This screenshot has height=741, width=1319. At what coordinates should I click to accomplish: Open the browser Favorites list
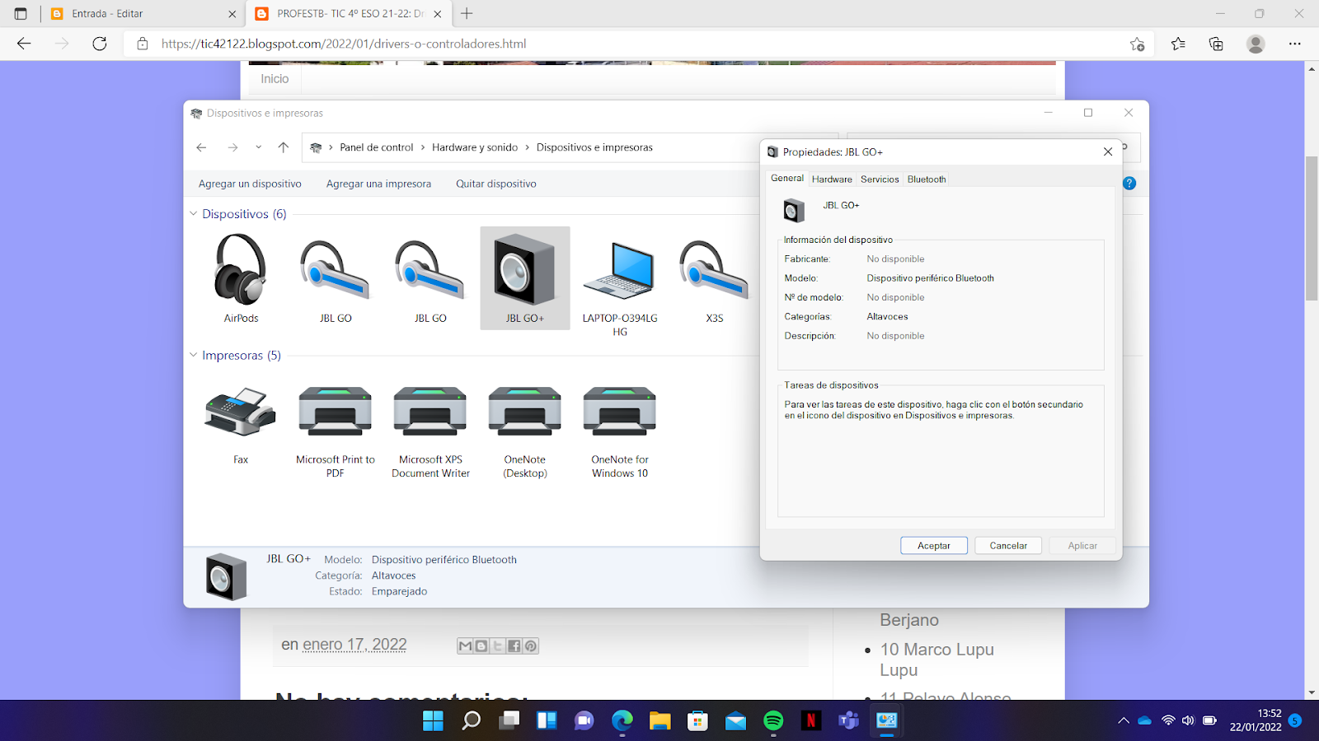pyautogui.click(x=1178, y=44)
